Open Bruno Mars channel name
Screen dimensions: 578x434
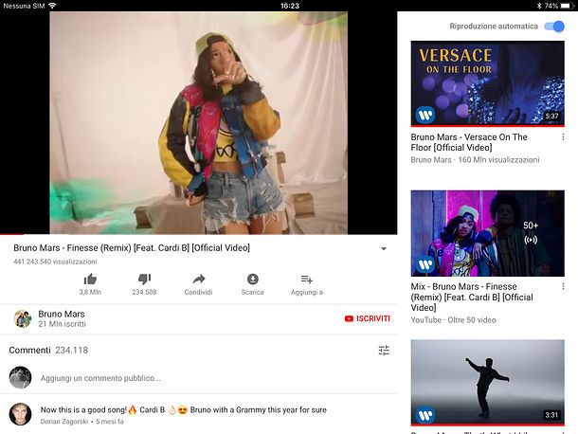click(x=62, y=314)
